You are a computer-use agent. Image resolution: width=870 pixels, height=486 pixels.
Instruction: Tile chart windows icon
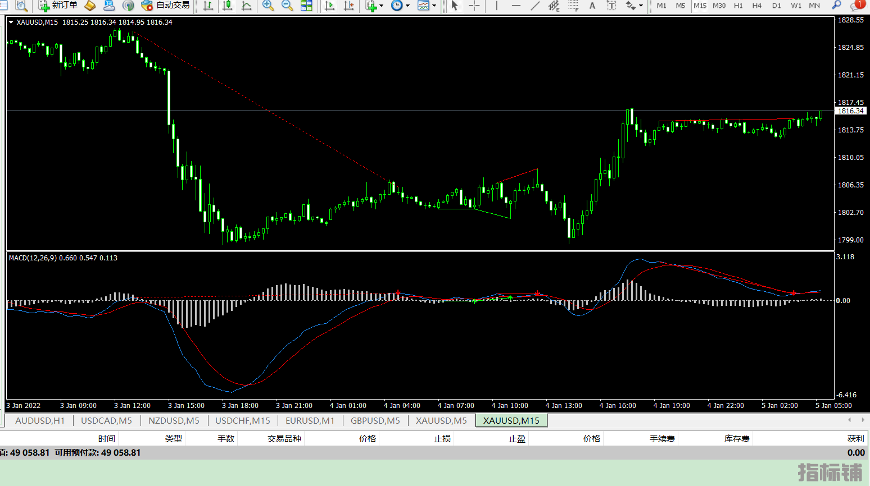tap(306, 6)
